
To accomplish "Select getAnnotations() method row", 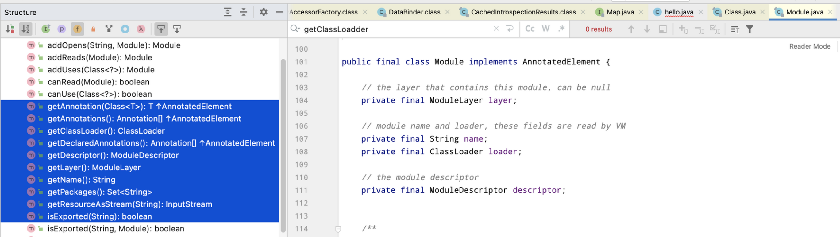I will click(x=140, y=118).
